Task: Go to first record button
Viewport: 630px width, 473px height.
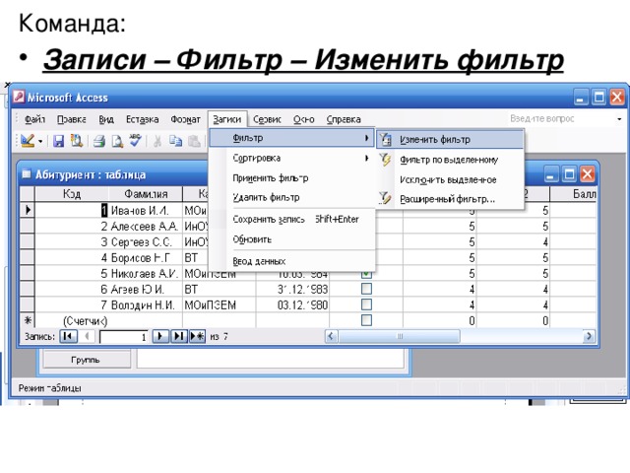Action: 68,336
